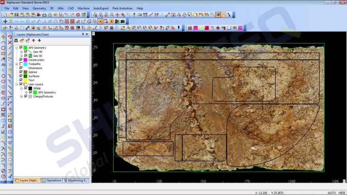Save with the floppy disk icon
347x195 pixels.
[x=16, y=15]
